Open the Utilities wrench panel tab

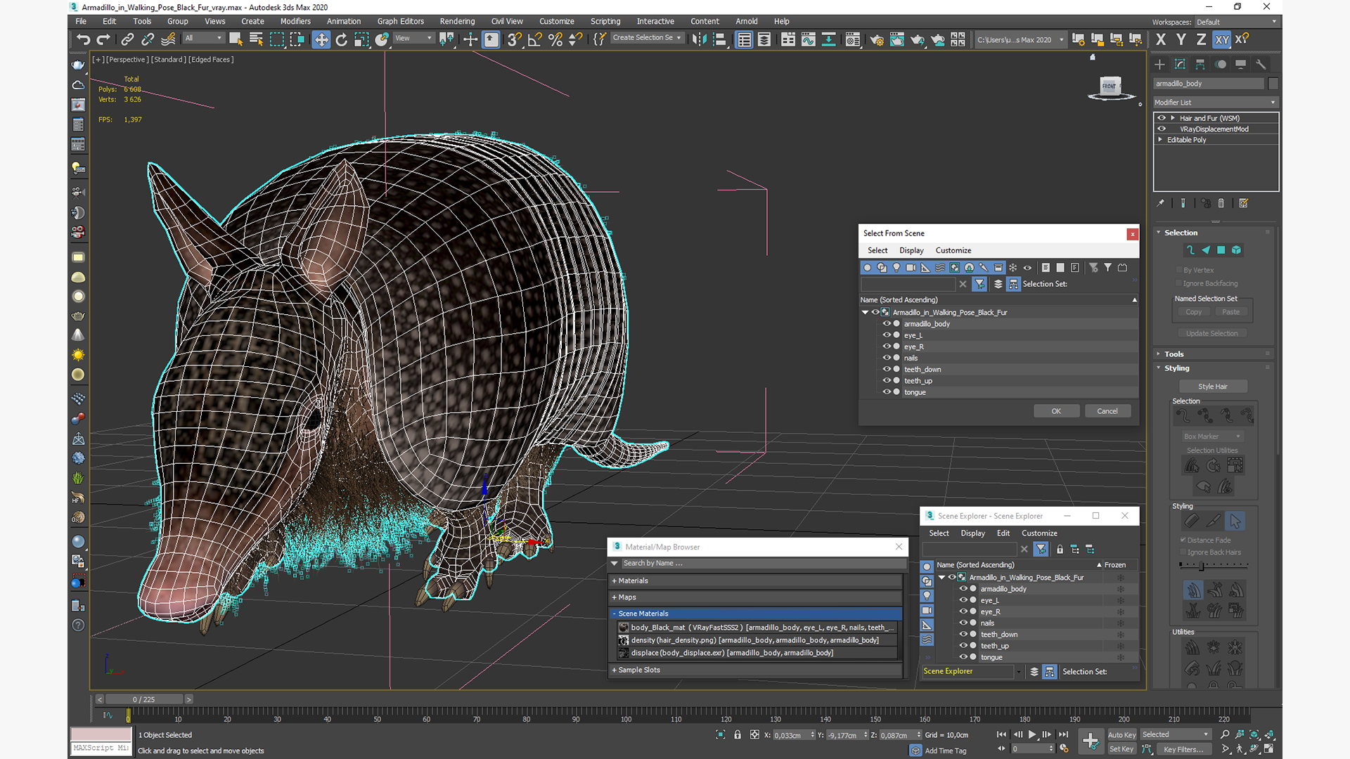[1261, 65]
